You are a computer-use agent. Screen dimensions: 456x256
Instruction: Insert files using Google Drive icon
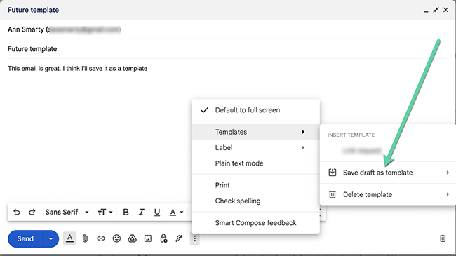tap(133, 238)
